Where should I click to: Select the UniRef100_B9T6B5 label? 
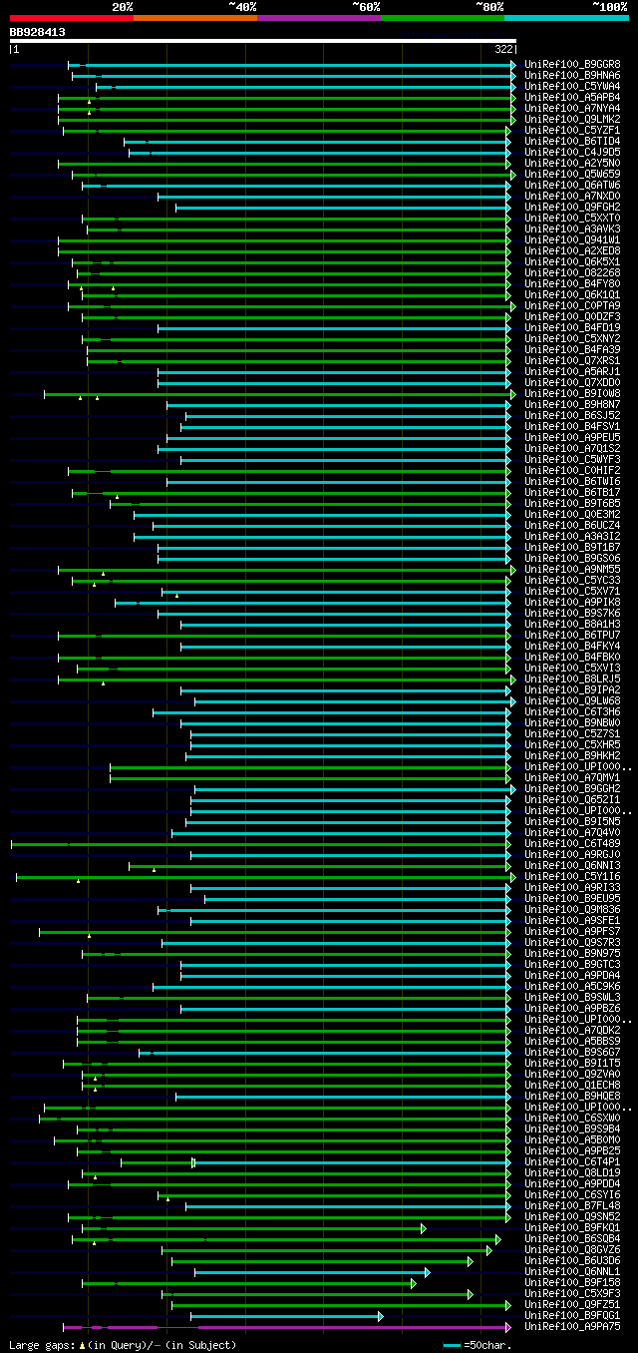[572, 503]
